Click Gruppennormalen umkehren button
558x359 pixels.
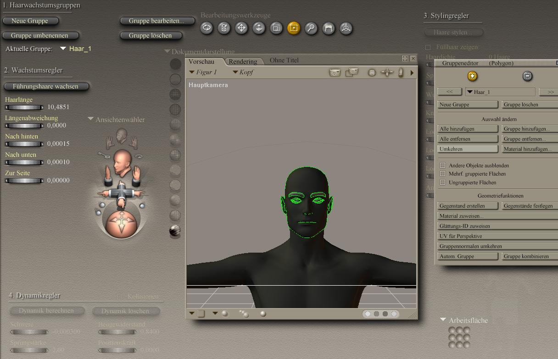tap(498, 246)
